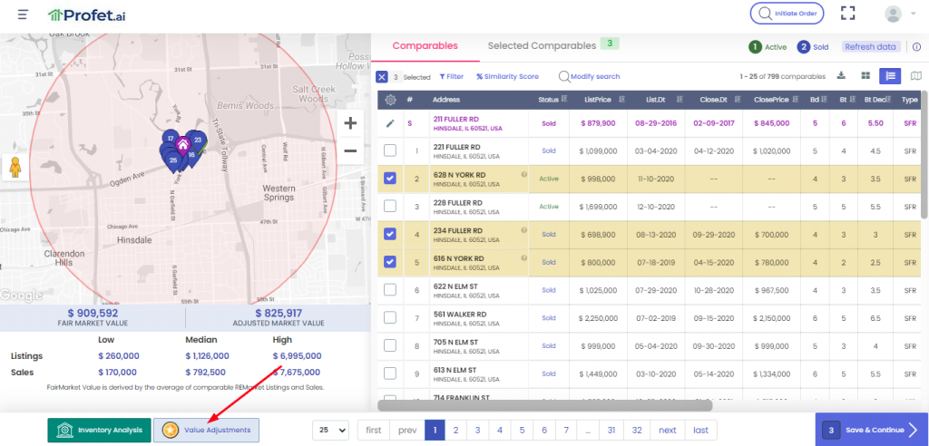Check the 705 N Elm St row checkbox
Image resolution: width=929 pixels, height=446 pixels.
(390, 345)
